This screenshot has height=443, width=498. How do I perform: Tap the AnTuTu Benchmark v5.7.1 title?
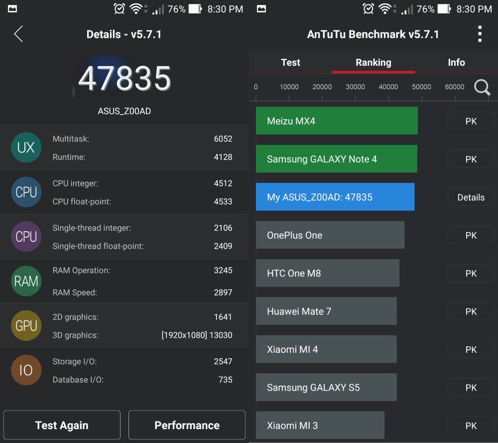click(373, 34)
